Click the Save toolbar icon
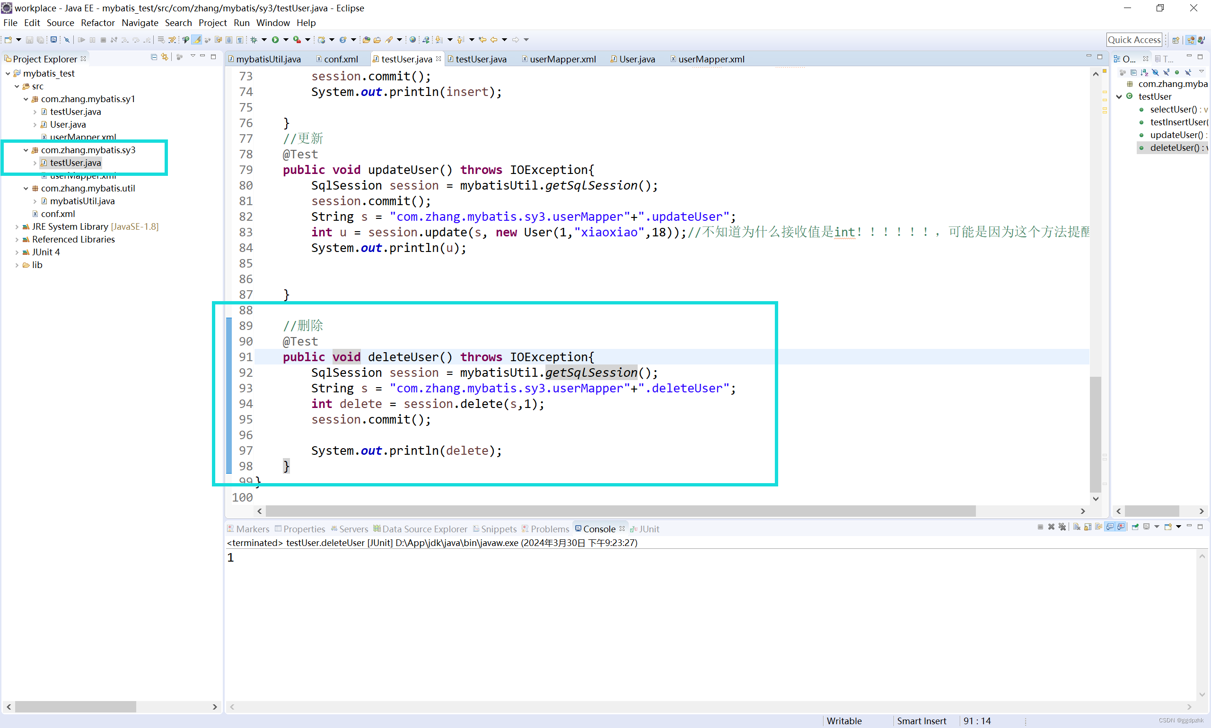 click(x=29, y=40)
